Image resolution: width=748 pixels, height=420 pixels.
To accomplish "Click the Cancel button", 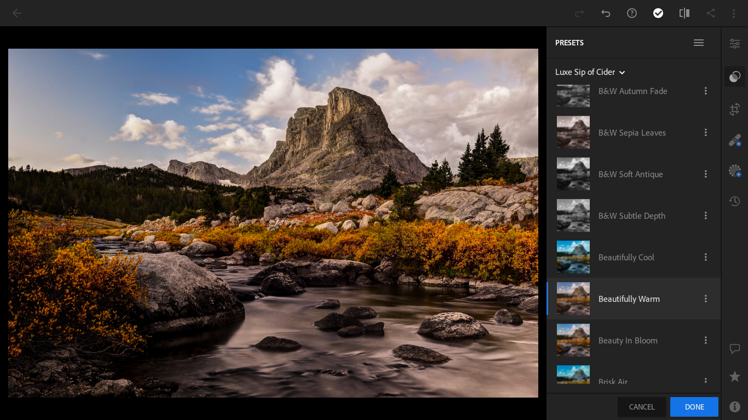I will pos(642,407).
